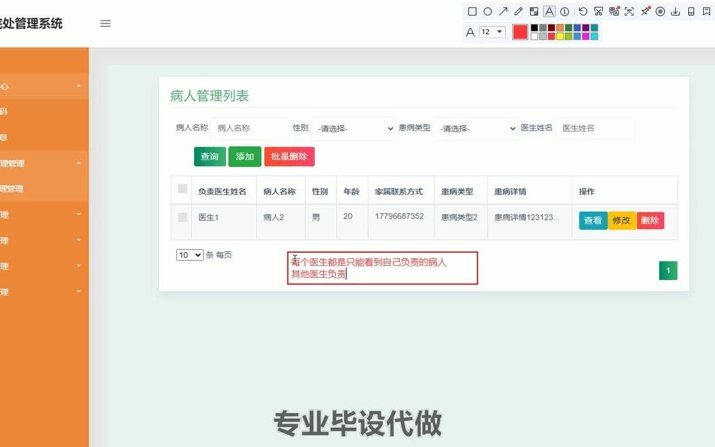The image size is (715, 447).
Task: Click the 查询 search button
Action: 209,156
